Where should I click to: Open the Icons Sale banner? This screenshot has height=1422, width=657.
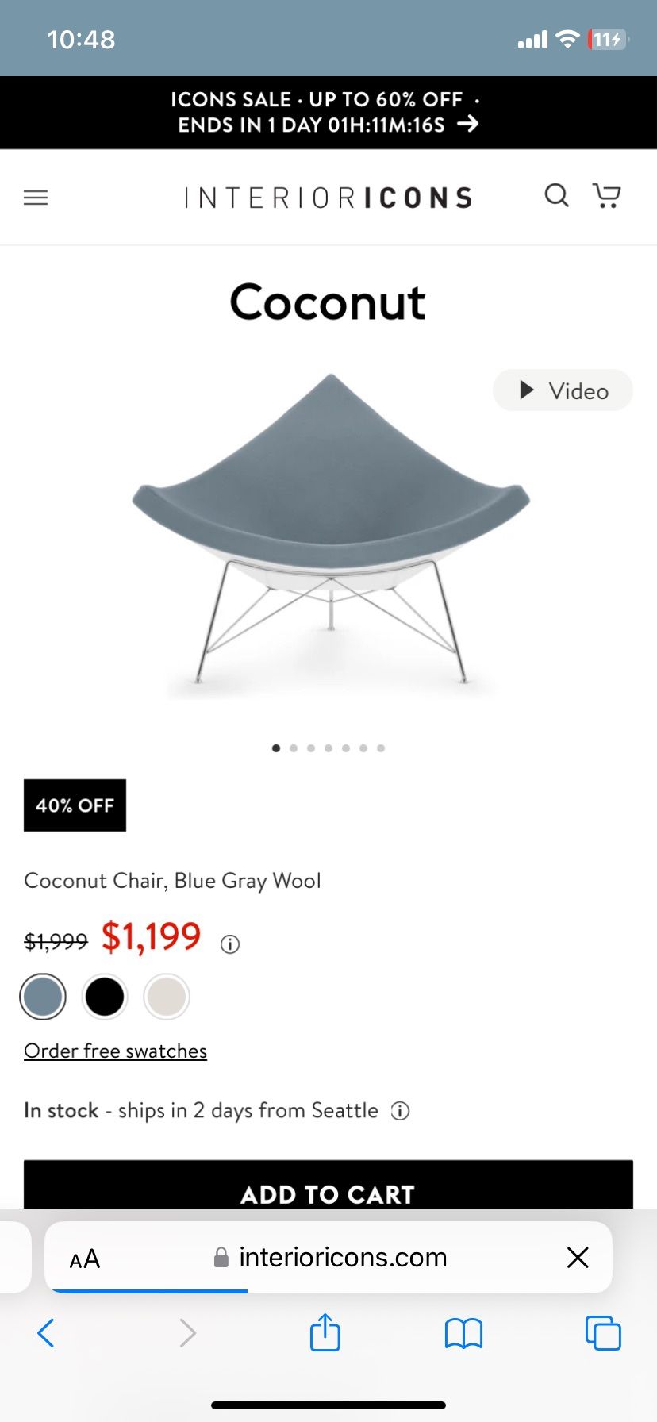(x=328, y=112)
